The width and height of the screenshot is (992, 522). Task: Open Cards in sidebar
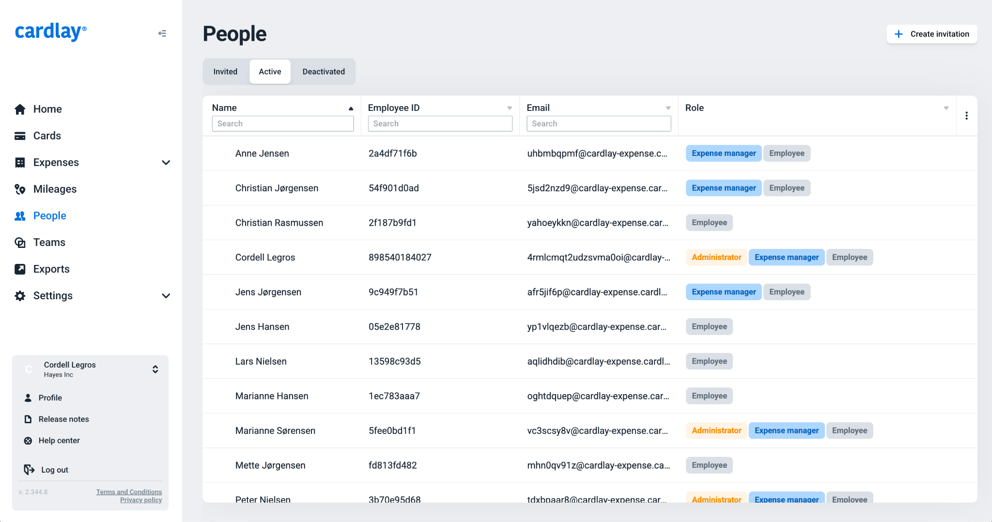47,136
